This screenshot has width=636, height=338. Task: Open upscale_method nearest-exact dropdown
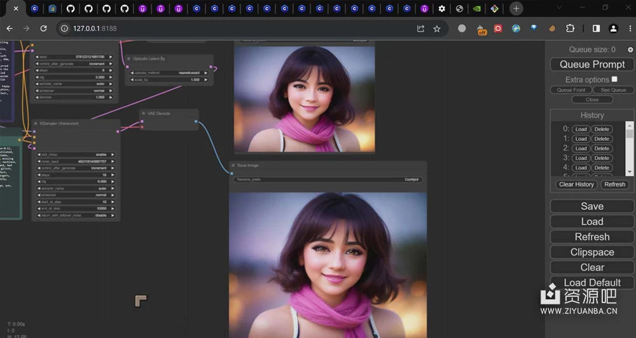pyautogui.click(x=169, y=73)
